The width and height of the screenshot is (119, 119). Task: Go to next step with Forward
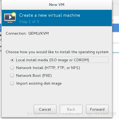pyautogui.click(x=97, y=109)
